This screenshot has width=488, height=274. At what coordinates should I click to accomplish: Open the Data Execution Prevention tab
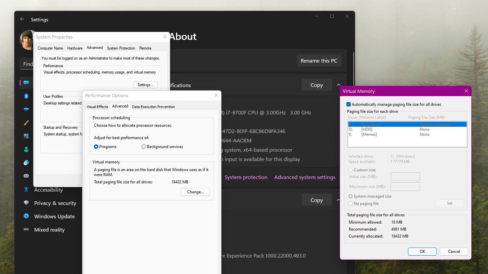point(153,106)
